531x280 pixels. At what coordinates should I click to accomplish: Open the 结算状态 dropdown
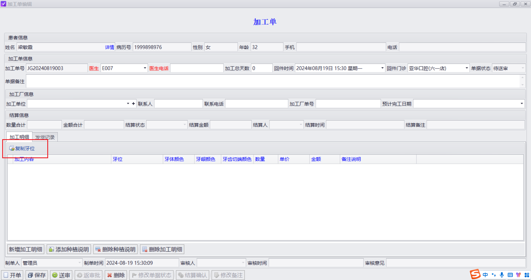coord(185,125)
